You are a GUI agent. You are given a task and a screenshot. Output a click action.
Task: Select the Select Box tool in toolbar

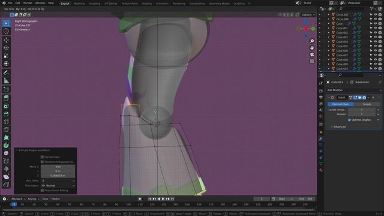coord(6,23)
